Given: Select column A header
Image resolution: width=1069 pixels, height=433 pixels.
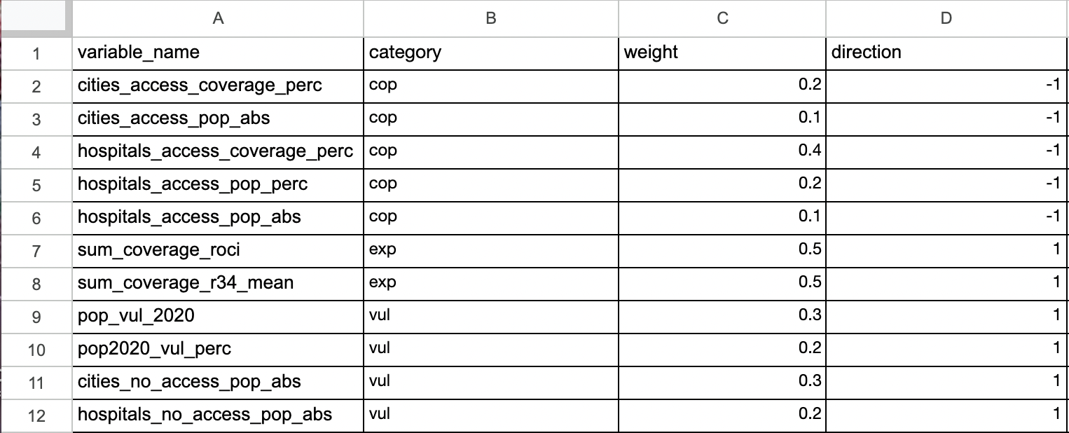Looking at the screenshot, I should (x=218, y=19).
